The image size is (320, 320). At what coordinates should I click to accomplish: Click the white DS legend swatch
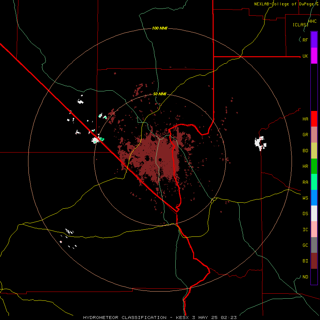point(314,213)
